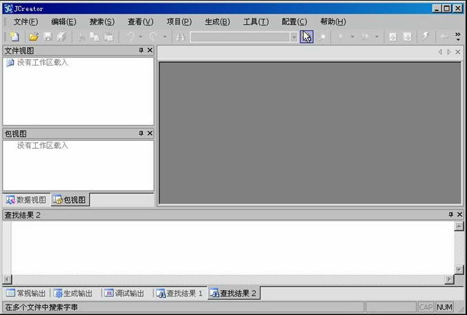467x315 pixels.
Task: Close the 包视图 panel
Action: coord(150,133)
